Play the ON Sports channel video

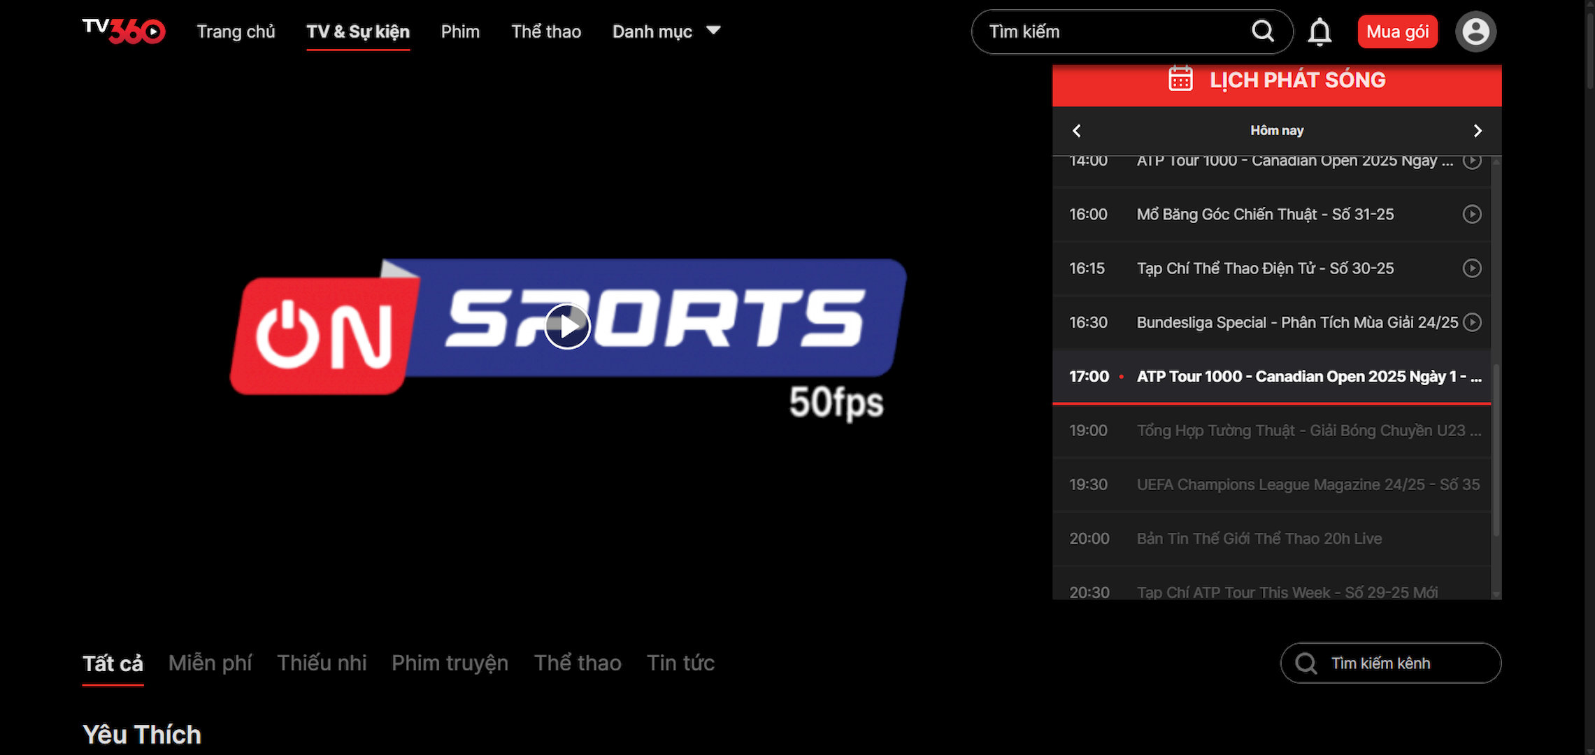[567, 326]
